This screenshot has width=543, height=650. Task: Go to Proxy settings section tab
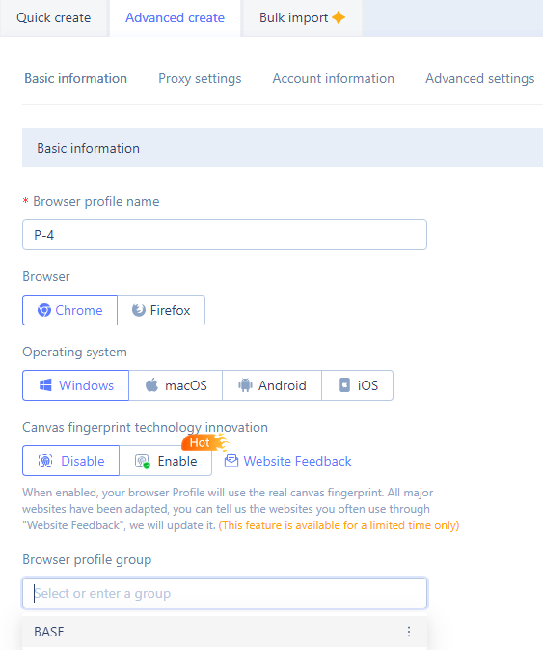pyautogui.click(x=200, y=78)
